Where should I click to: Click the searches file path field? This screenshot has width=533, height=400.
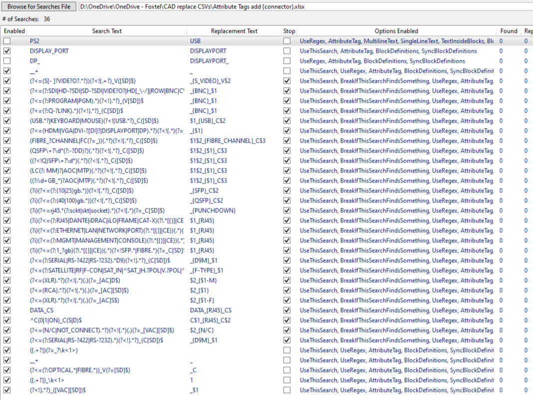click(304, 6)
